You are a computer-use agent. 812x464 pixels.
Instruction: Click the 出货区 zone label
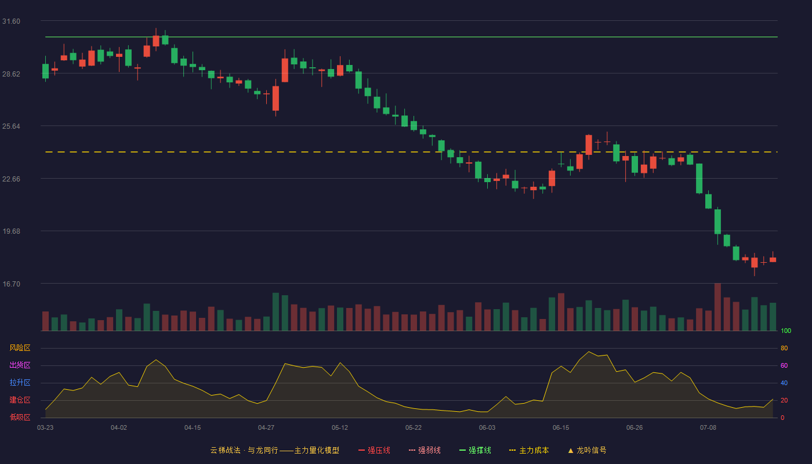20,365
